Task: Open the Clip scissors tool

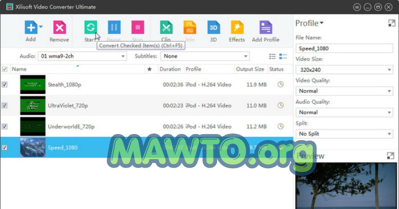Action: pos(166,27)
